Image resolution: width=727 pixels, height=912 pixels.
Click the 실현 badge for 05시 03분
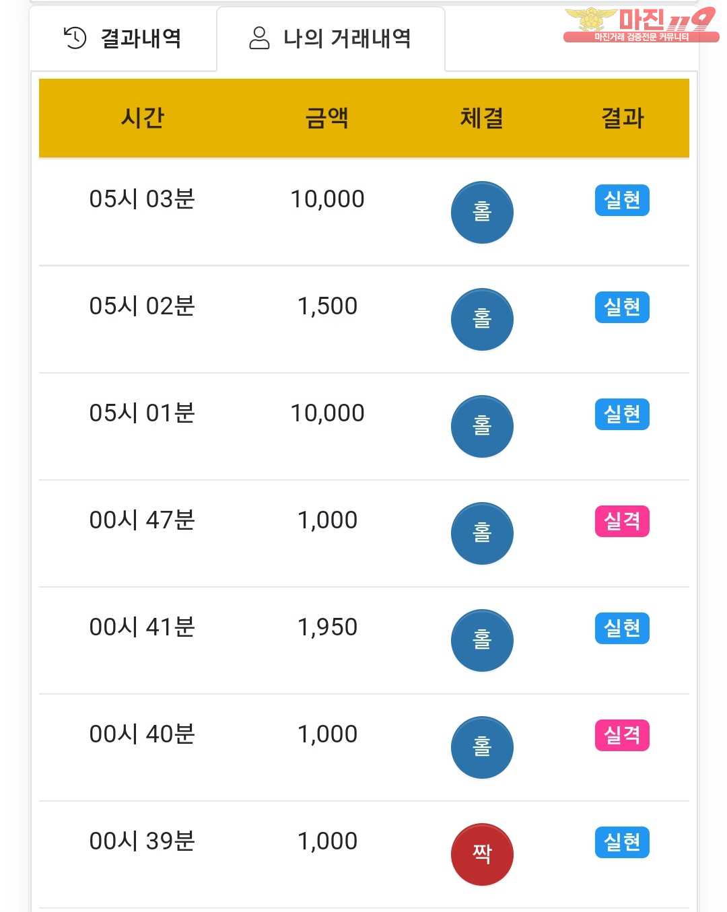click(622, 200)
